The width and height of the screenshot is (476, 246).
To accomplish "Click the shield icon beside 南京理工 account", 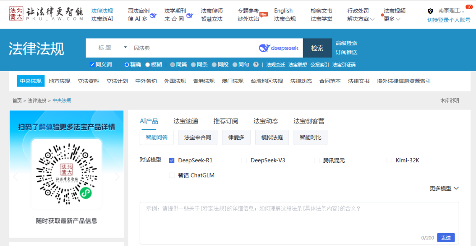I will point(430,11).
